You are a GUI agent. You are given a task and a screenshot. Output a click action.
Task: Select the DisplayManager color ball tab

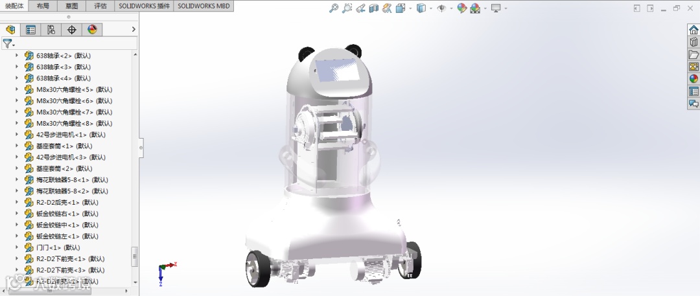[x=92, y=30]
